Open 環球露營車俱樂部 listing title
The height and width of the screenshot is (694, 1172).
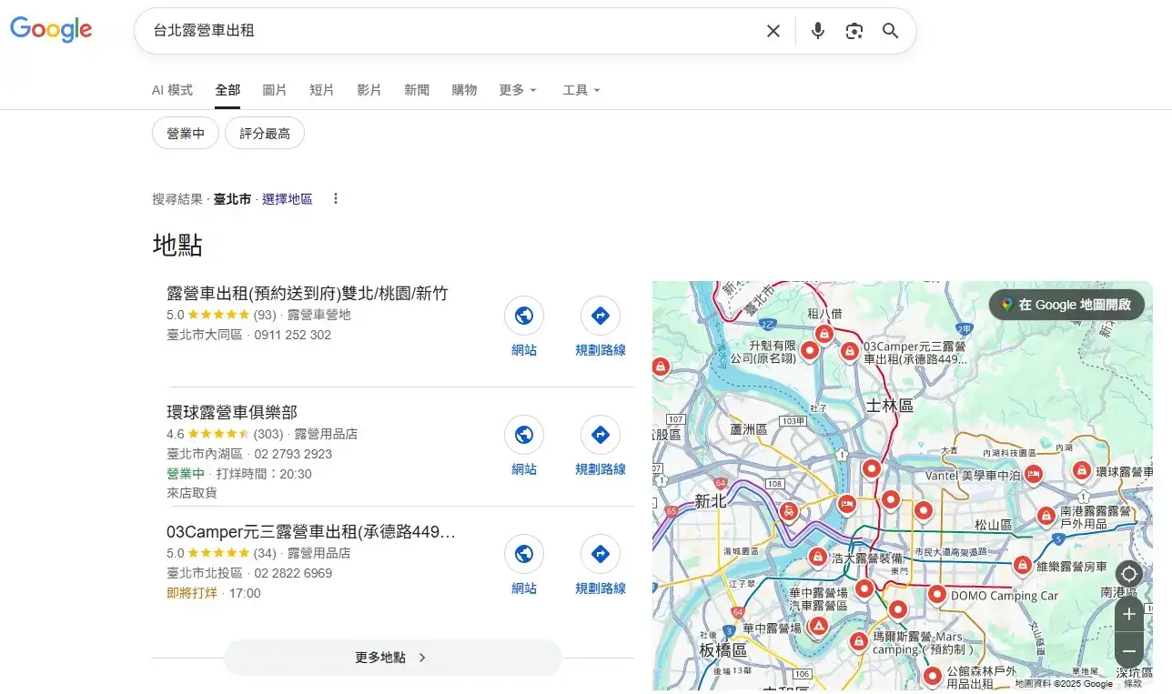(232, 412)
